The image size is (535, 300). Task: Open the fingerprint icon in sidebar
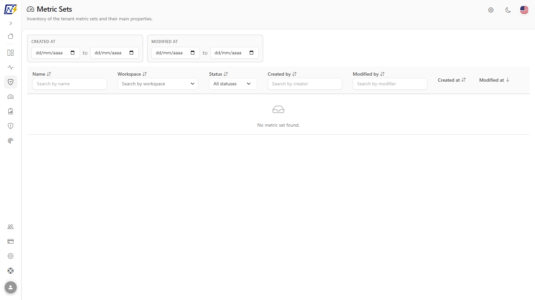11,141
